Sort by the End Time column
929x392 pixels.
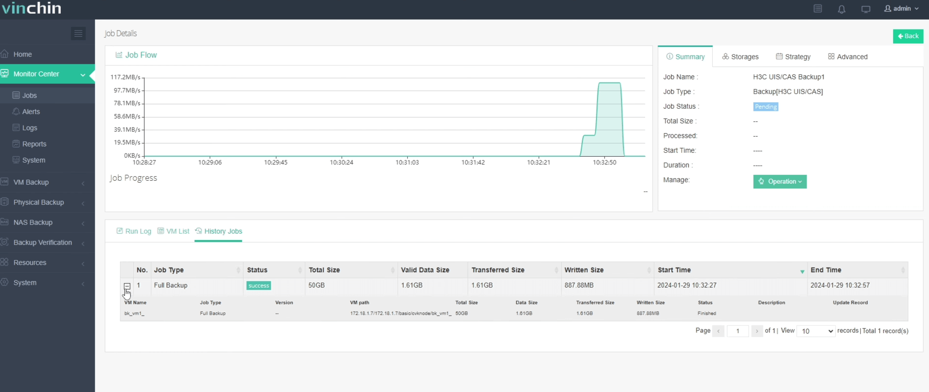[857, 270]
